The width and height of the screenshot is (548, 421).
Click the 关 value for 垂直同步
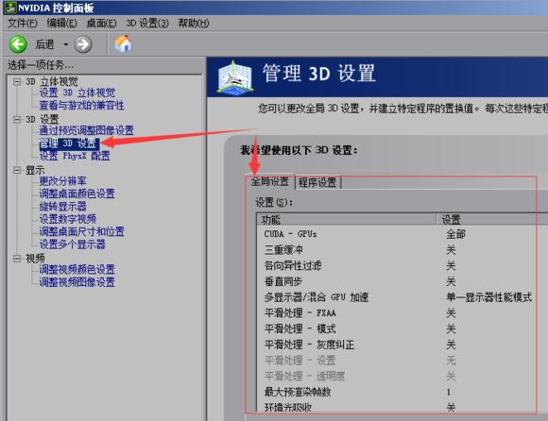(451, 281)
